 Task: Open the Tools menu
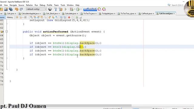[x=63, y=5]
